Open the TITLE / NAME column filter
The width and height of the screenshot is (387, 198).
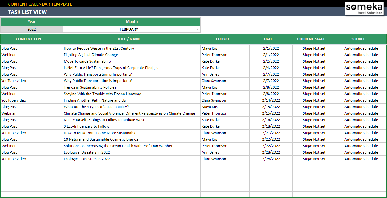(198, 39)
